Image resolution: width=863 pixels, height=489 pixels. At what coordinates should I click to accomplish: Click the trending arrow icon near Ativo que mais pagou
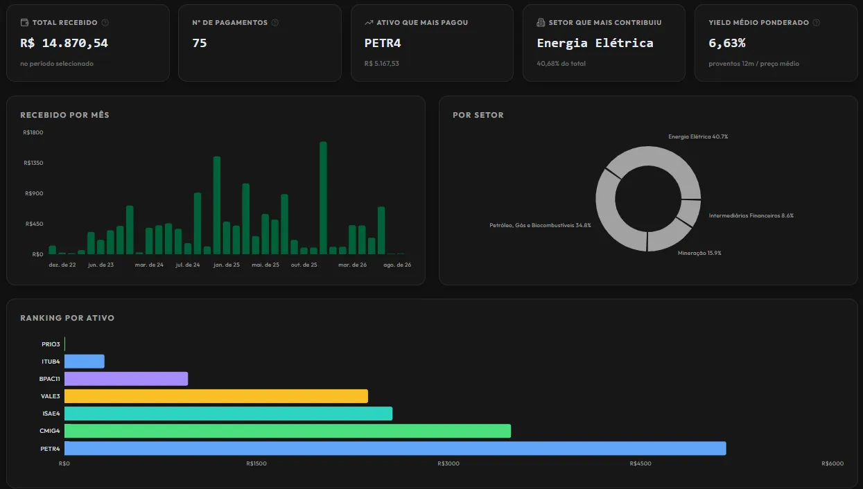tap(369, 23)
